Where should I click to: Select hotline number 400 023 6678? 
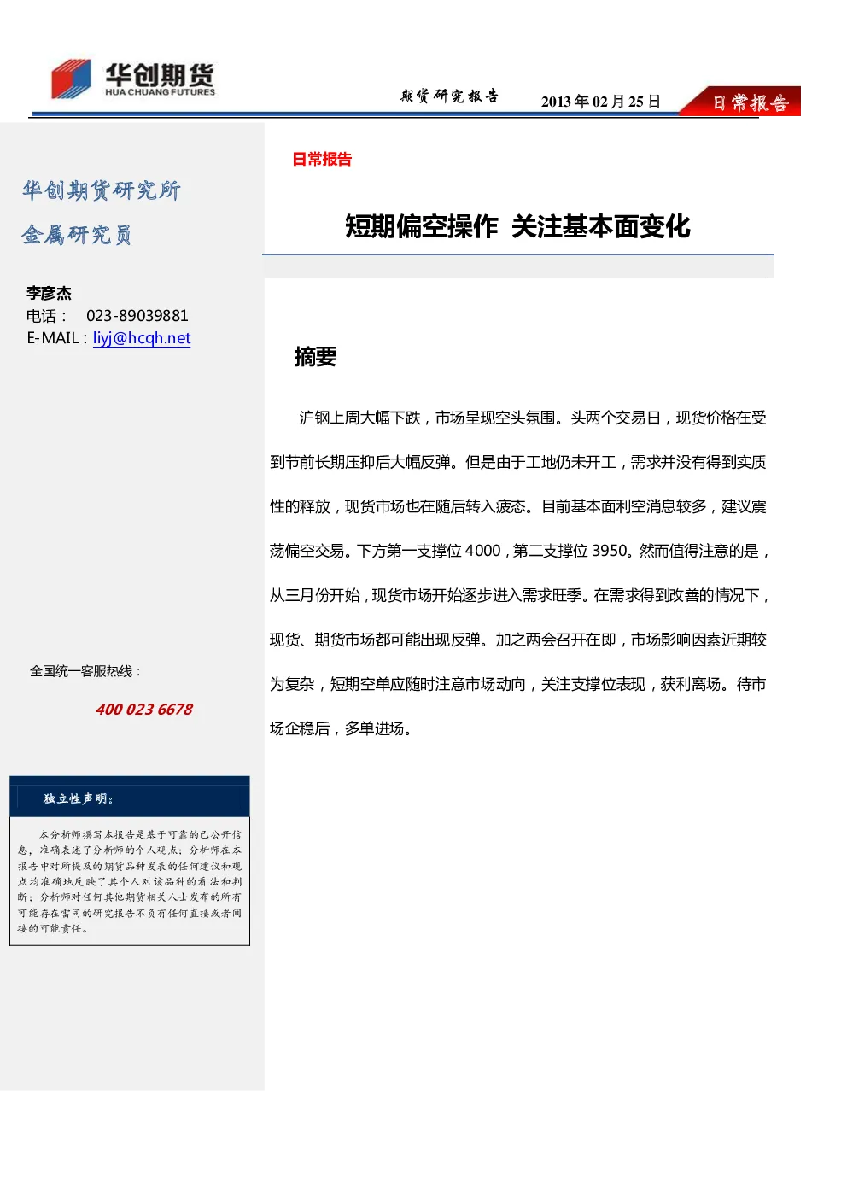144,710
